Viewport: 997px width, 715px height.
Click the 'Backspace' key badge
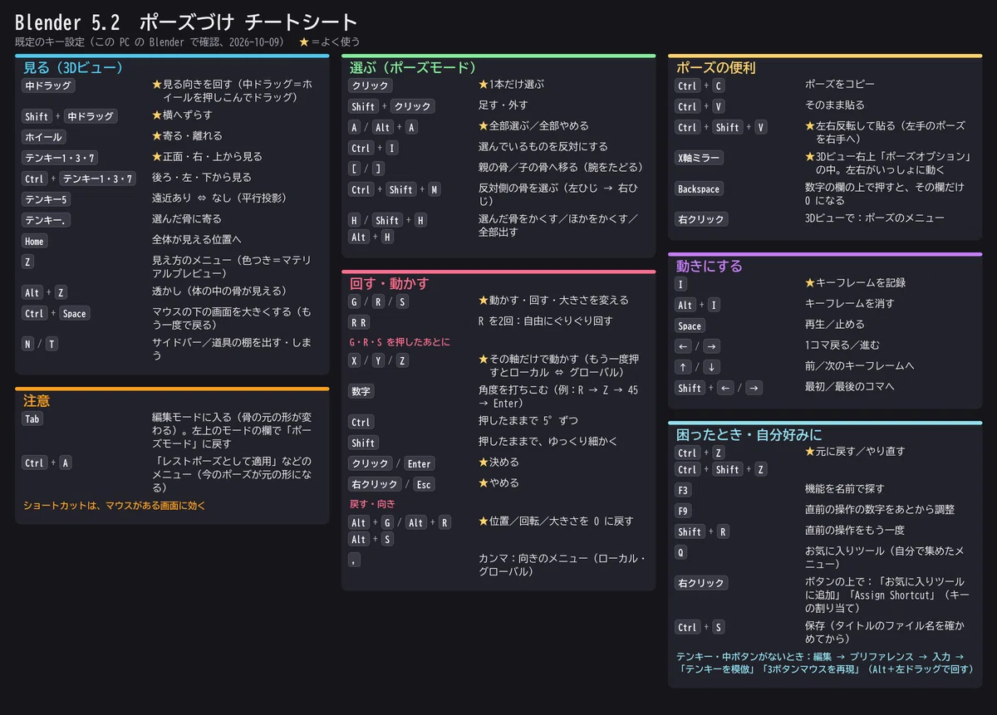click(x=698, y=189)
